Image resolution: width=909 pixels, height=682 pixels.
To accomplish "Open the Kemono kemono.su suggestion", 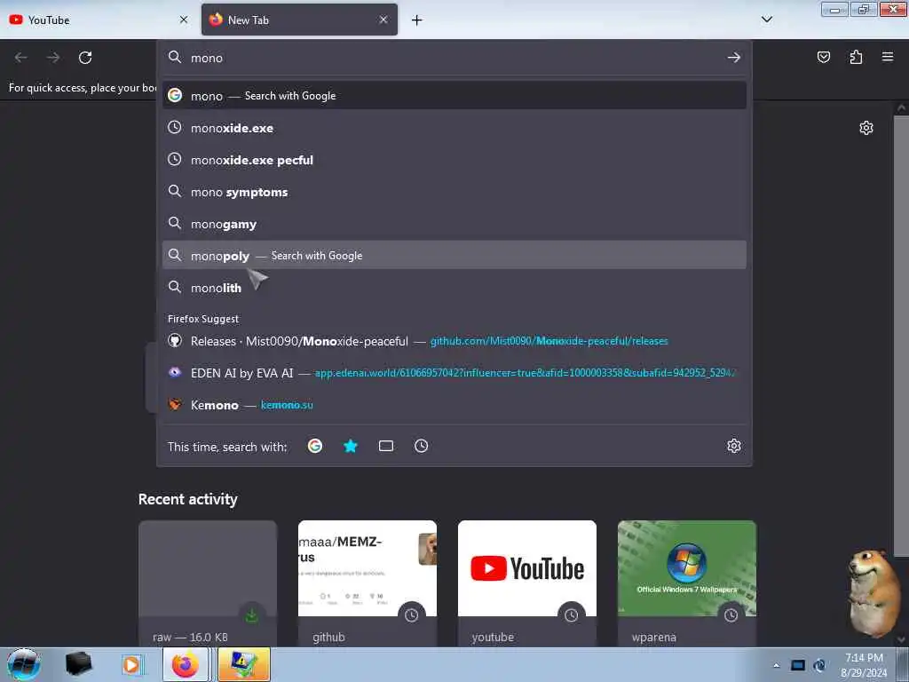I will 454,405.
